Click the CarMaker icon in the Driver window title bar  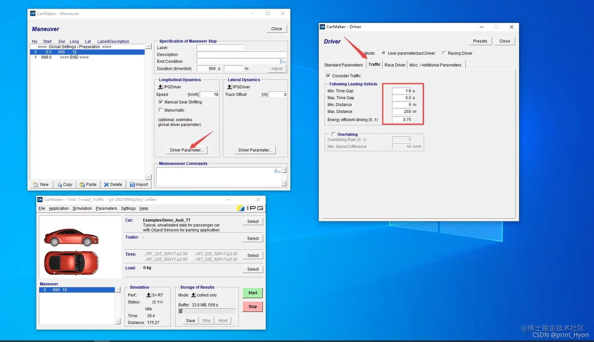click(x=322, y=27)
